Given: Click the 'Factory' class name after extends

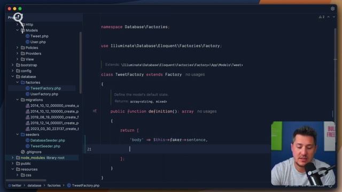Looking at the screenshot, I should 173,75.
